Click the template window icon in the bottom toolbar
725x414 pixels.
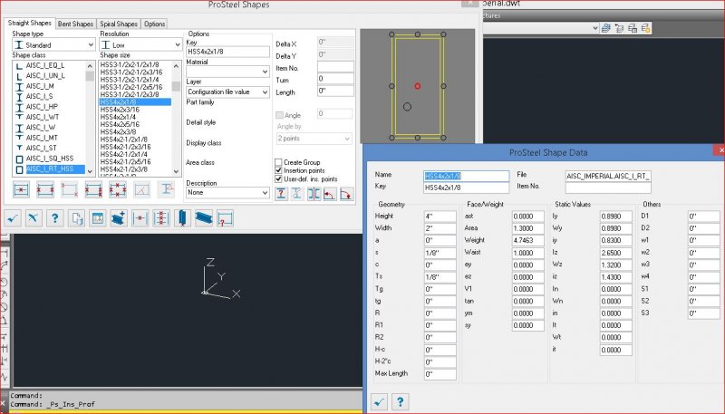coord(98,218)
